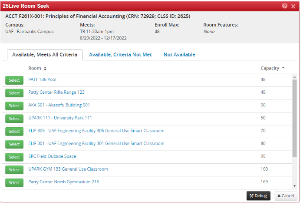This screenshot has height=205, width=300.
Task: Click the Debug button
Action: [258, 196]
